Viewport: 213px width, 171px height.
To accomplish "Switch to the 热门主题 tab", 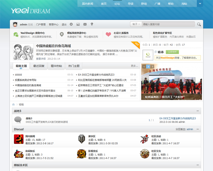I will pos(74,66).
